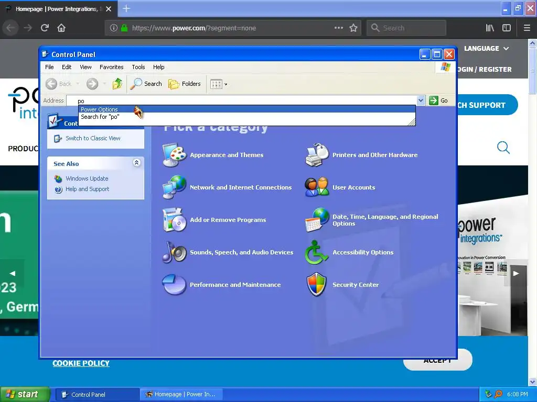537x402 pixels.
Task: Open Firefox library icon
Action: (490, 28)
